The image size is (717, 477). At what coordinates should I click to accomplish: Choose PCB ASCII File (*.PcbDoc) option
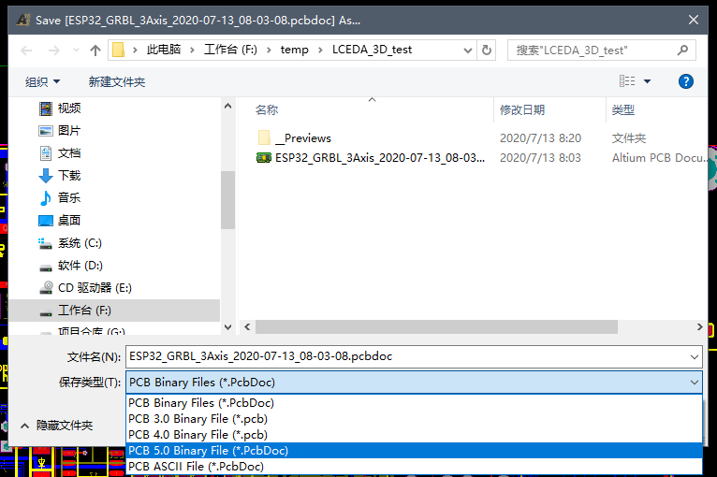click(414, 467)
